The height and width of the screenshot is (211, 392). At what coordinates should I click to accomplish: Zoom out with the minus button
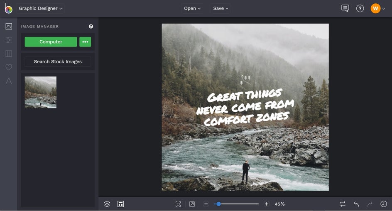click(206, 204)
